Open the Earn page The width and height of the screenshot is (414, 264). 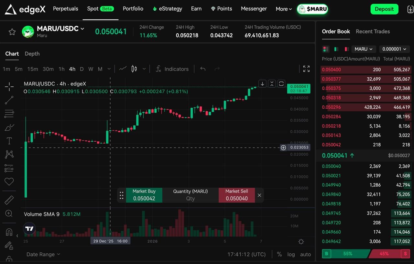point(196,9)
